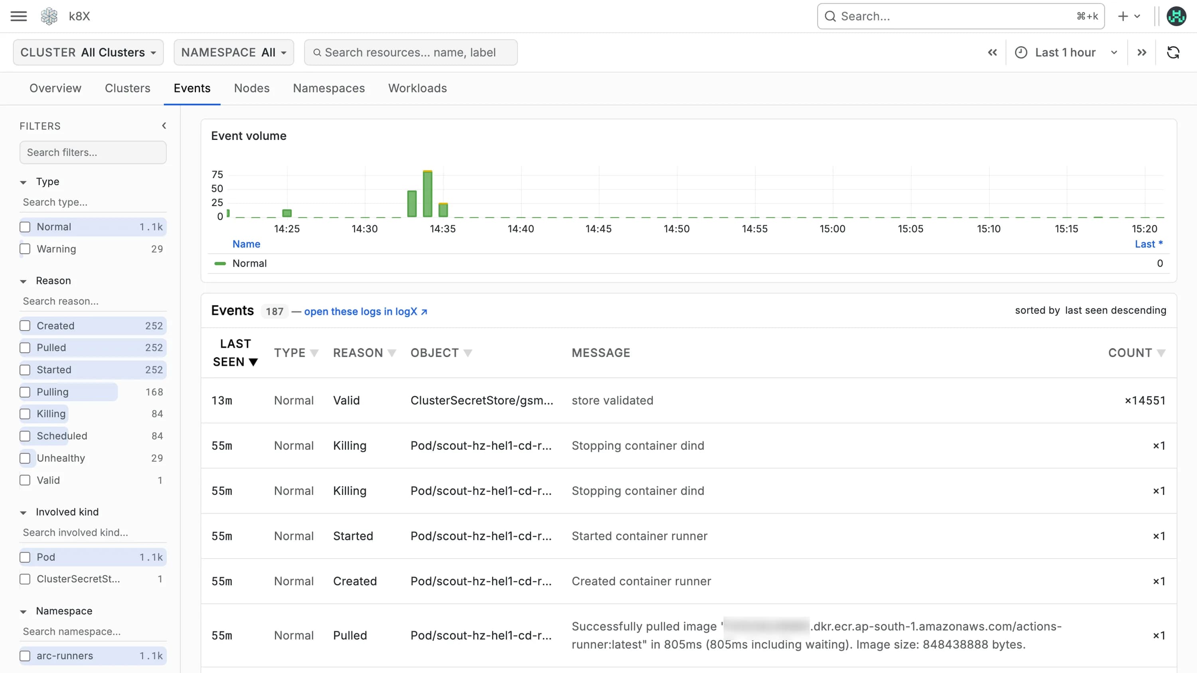Viewport: 1197px width, 673px height.
Task: Collapse the Involved kind filter section
Action: [x=23, y=513]
